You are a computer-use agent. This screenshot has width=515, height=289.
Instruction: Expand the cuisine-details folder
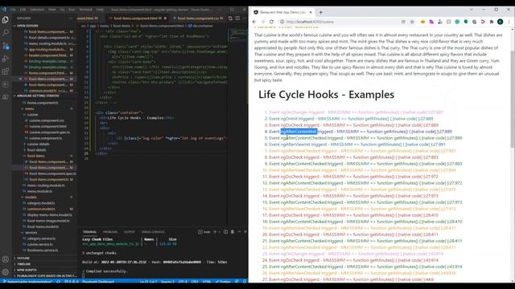[x=38, y=144]
